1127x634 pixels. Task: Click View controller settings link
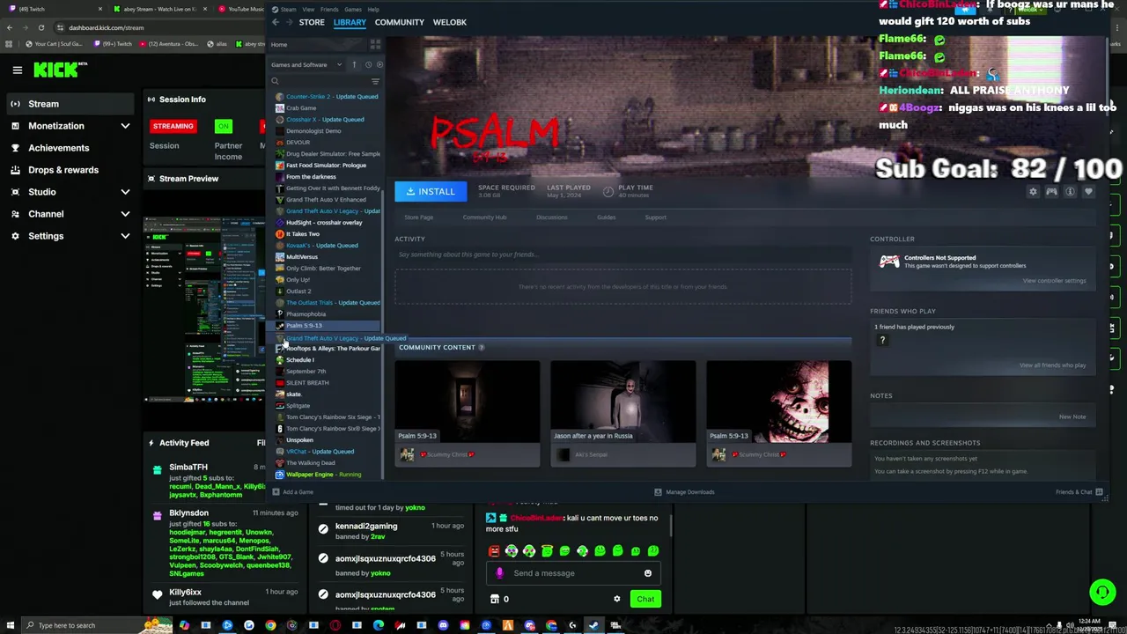pyautogui.click(x=1054, y=281)
